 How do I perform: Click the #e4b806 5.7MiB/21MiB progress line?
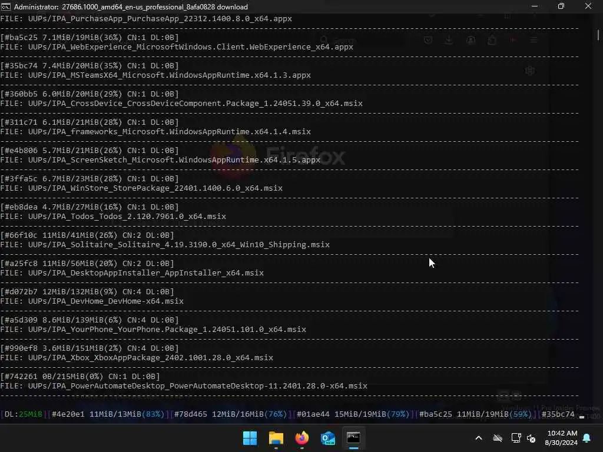click(x=90, y=150)
